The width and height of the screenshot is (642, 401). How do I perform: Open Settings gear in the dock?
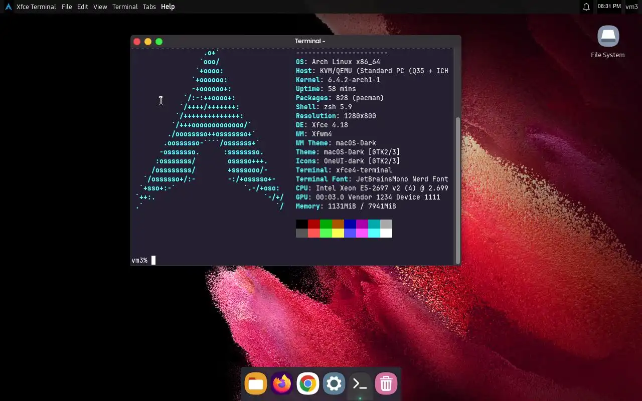pos(334,384)
